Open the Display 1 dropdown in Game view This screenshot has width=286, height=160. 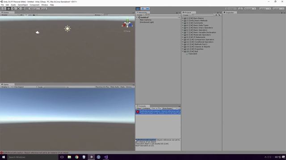point(7,87)
